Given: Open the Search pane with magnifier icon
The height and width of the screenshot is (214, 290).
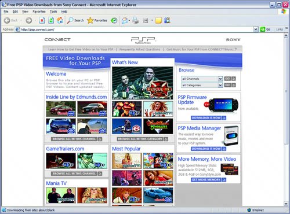Looking at the screenshot, I should (75, 20).
